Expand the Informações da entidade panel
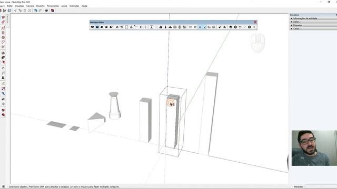The height and width of the screenshot is (189, 337). (313, 18)
